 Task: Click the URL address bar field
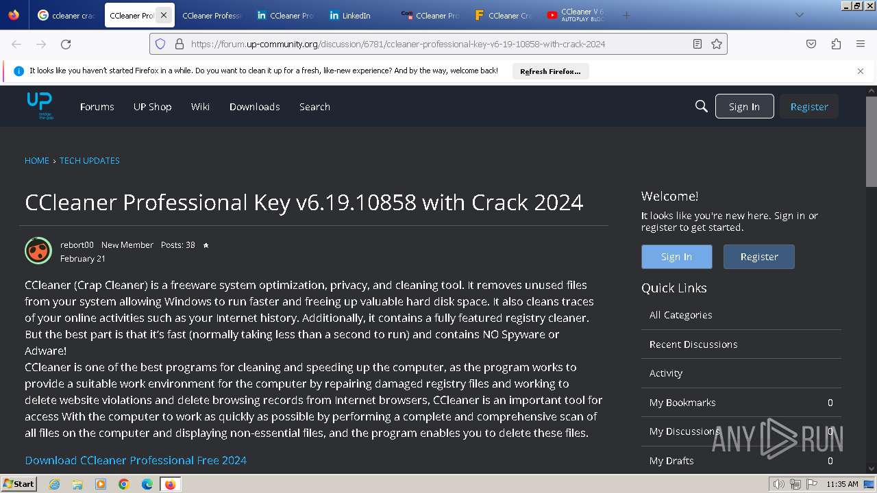[x=438, y=44]
